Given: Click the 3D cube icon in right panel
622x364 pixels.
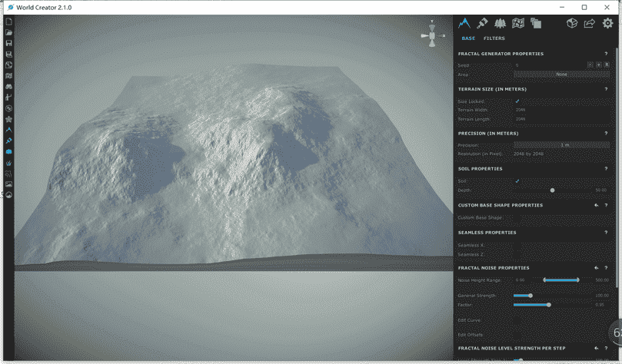Looking at the screenshot, I should click(x=571, y=23).
